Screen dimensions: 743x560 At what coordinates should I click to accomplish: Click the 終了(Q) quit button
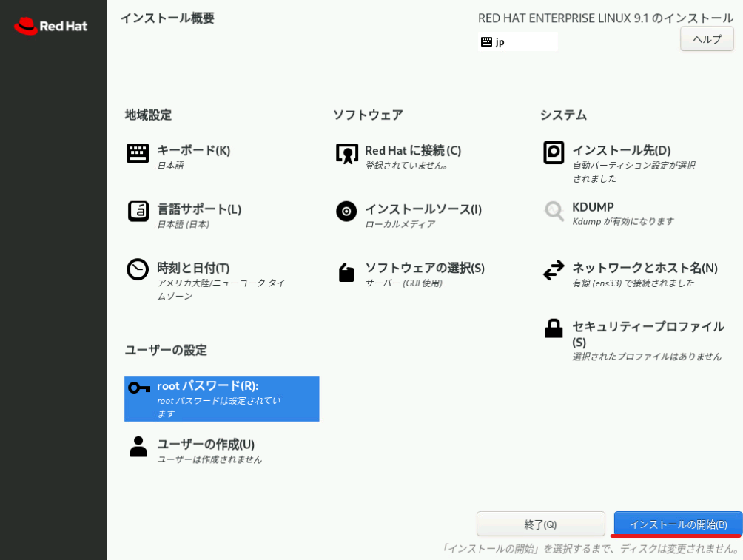[541, 524]
